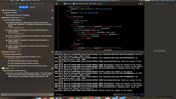This screenshot has width=176, height=99.
Task: Collapse Swift Compiler Warning under adhara_socket_io
Action: pyautogui.click(x=3, y=54)
